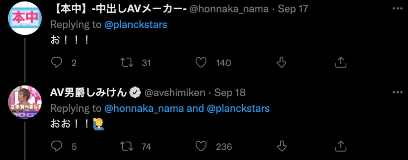Open the 本中 profile avatar

pos(25,18)
